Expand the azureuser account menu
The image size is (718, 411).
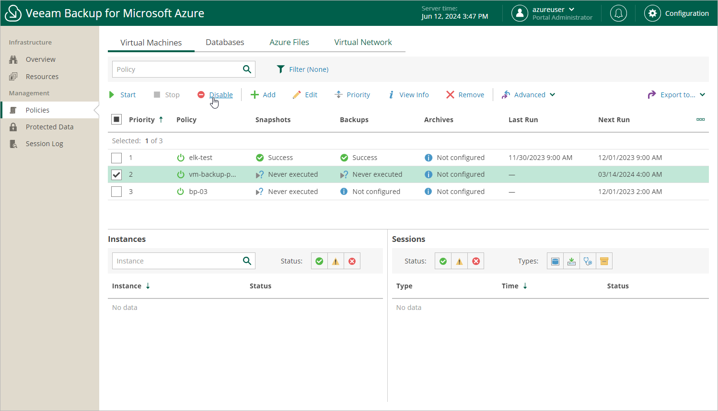point(553,10)
